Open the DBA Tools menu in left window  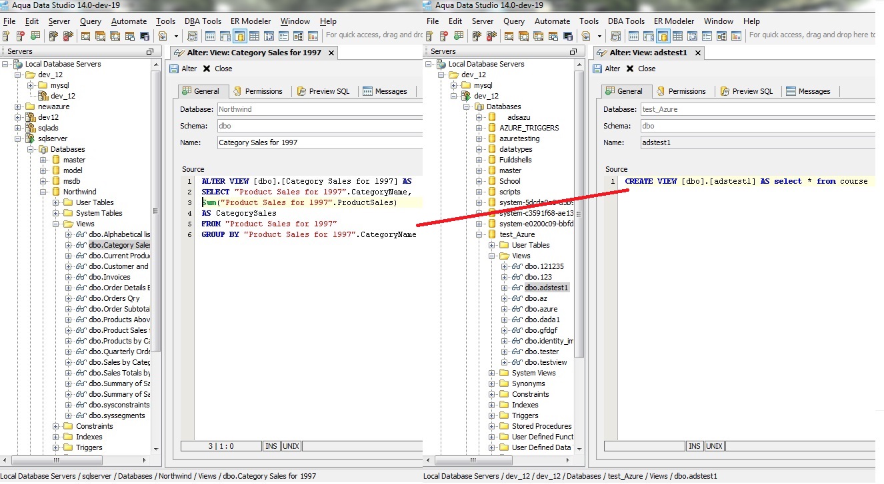point(203,21)
